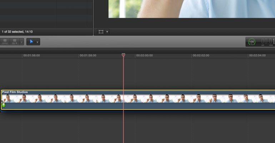Choose the blue Select arrow tool

31,42
